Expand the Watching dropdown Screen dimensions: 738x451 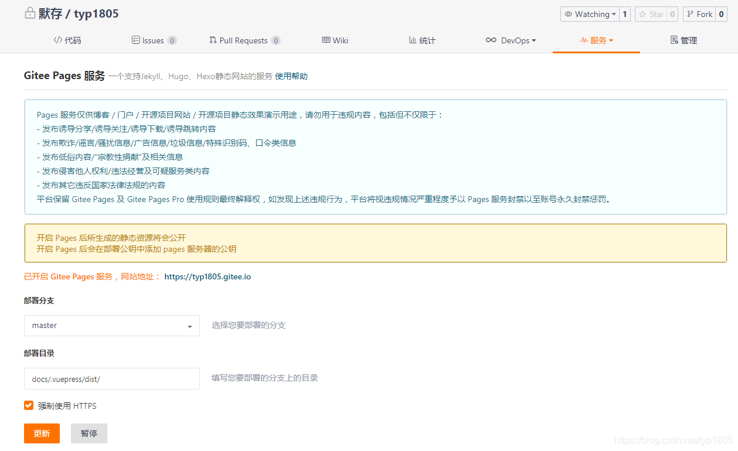tap(614, 14)
